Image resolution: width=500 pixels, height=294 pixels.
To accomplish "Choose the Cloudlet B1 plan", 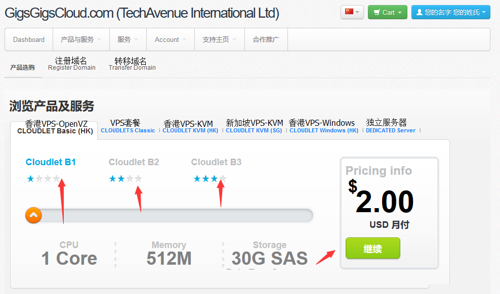I will (51, 162).
